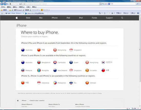Image resolution: width=141 pixels, height=110 pixels.
Task: Click the browser Back arrow button
Action: coord(2,4)
